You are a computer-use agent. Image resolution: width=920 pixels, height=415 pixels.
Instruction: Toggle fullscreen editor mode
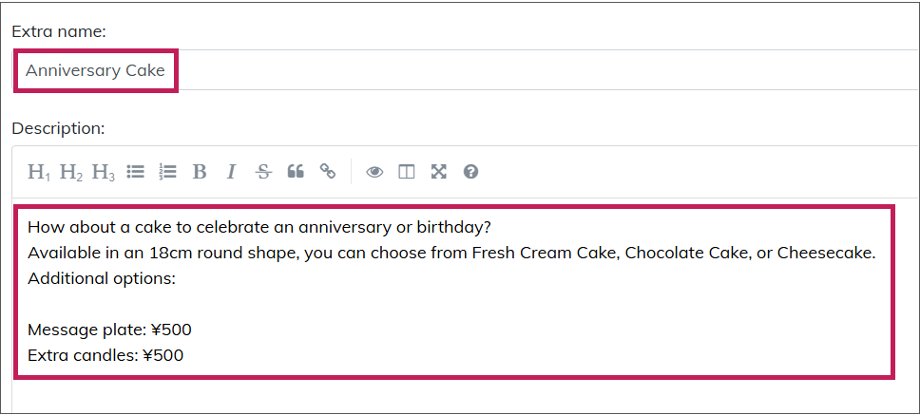pyautogui.click(x=438, y=171)
